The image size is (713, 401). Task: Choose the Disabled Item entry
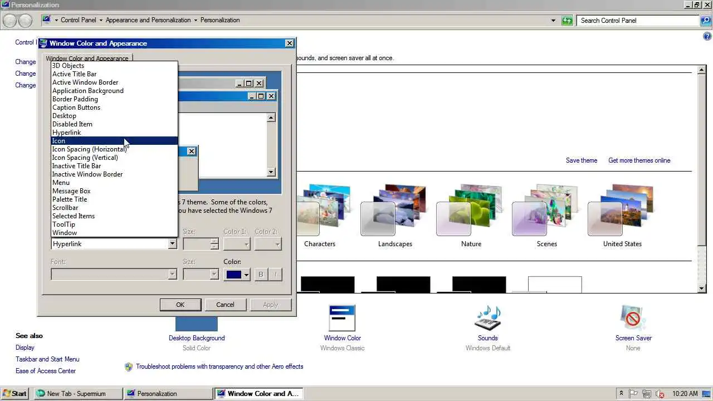click(x=114, y=124)
